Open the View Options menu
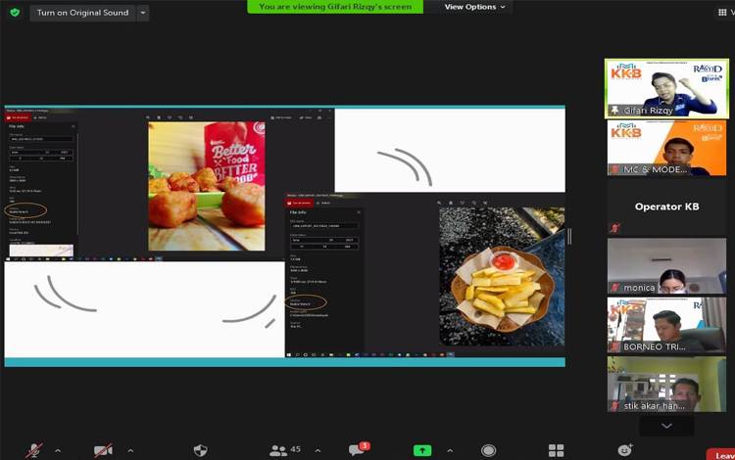Viewport: 735px width, 460px height. tap(474, 7)
